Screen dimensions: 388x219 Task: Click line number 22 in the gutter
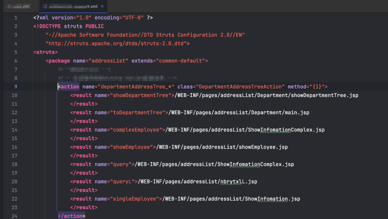(14, 199)
